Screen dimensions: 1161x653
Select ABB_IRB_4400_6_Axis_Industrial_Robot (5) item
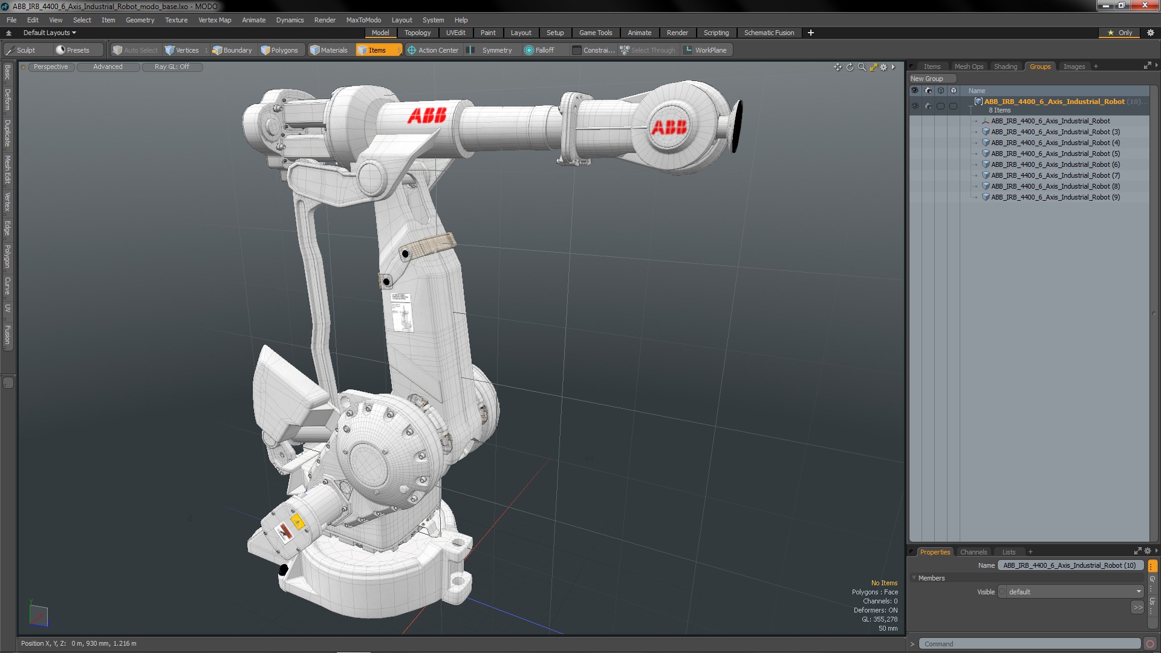tap(1055, 154)
